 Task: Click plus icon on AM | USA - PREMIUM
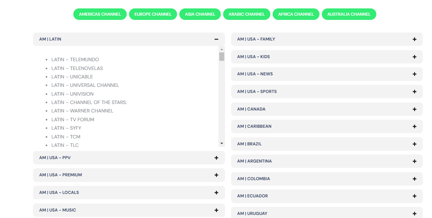point(216,175)
